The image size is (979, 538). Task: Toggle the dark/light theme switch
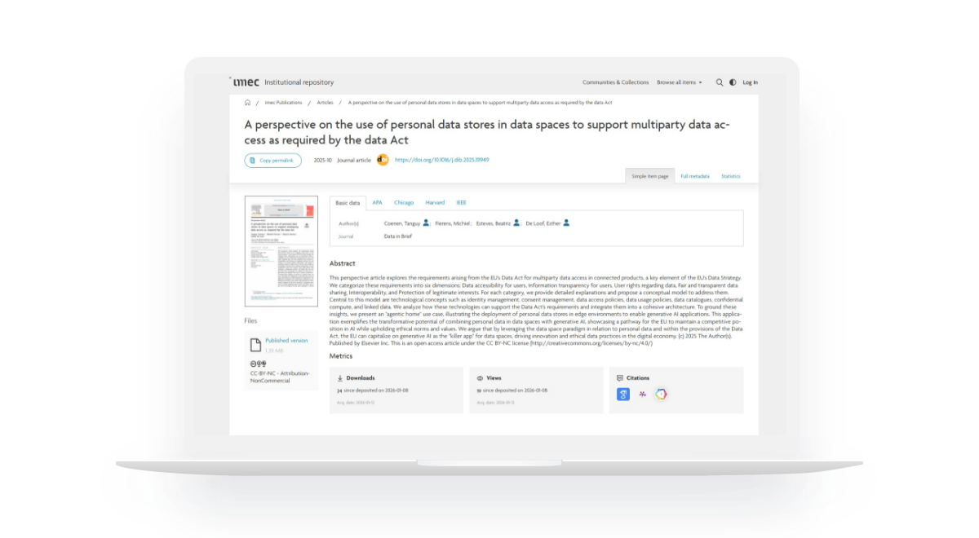(732, 82)
